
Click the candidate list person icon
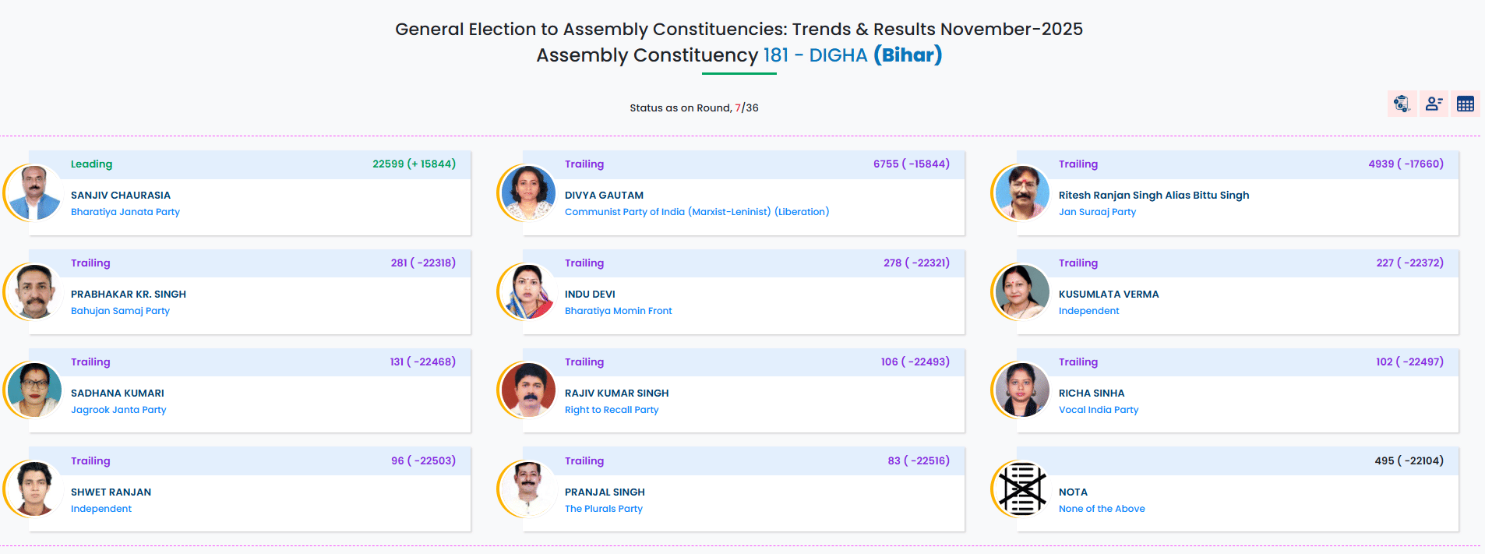click(1434, 104)
